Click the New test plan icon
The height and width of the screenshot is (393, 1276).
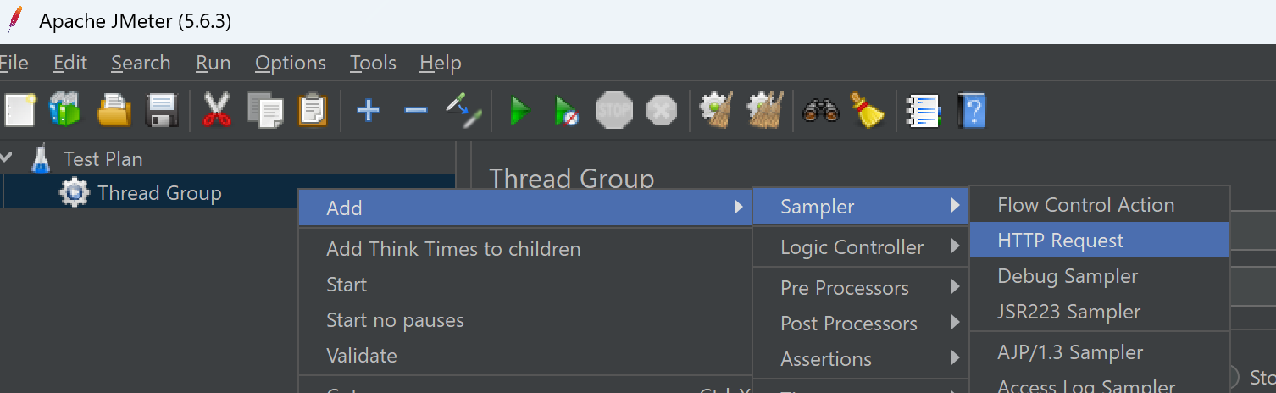(19, 111)
